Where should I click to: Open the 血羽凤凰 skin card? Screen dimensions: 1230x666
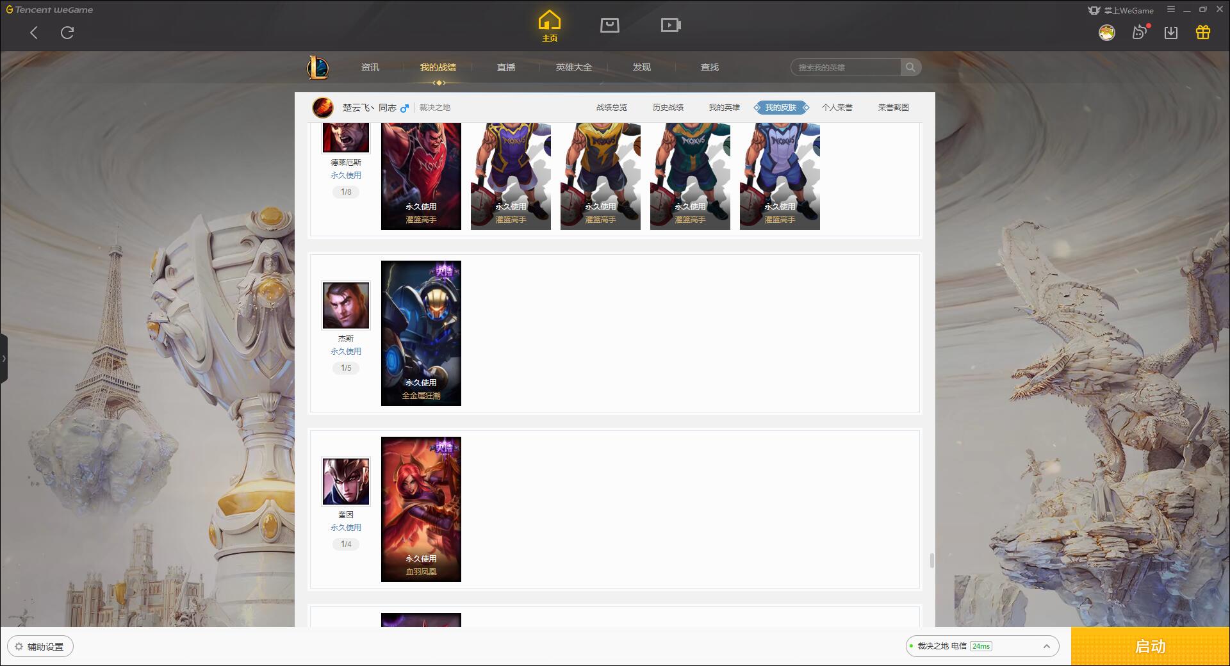pyautogui.click(x=421, y=509)
